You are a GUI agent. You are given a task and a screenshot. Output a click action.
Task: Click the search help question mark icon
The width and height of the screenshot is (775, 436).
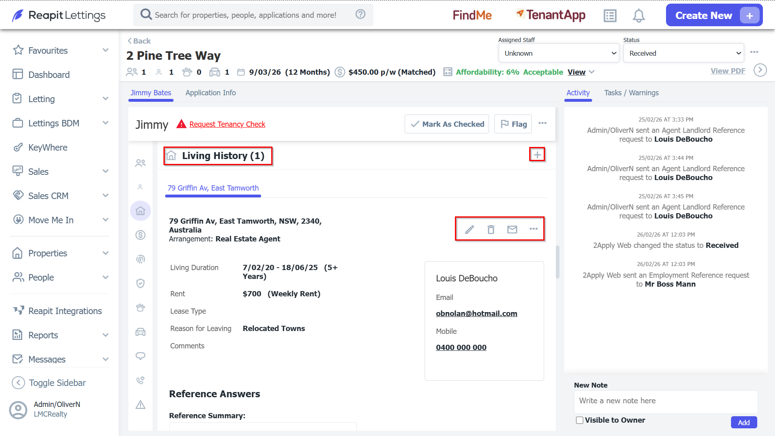(360, 15)
